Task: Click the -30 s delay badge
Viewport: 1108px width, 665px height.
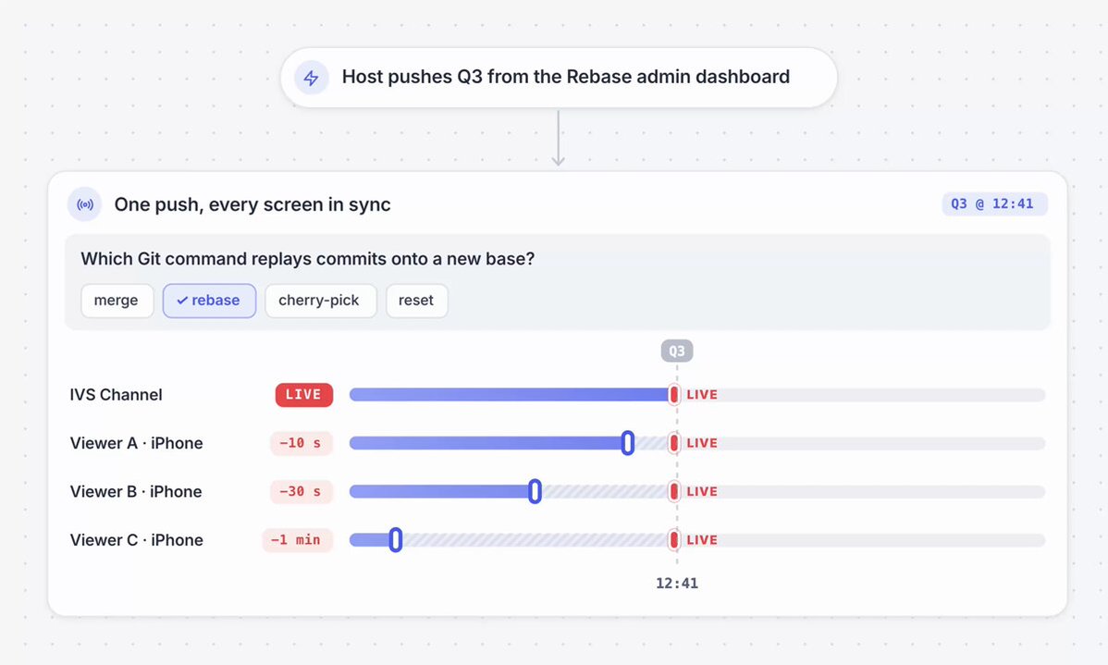Action: coord(301,491)
